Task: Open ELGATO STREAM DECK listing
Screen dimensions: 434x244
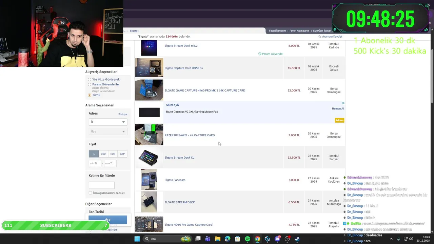Action: point(180,202)
